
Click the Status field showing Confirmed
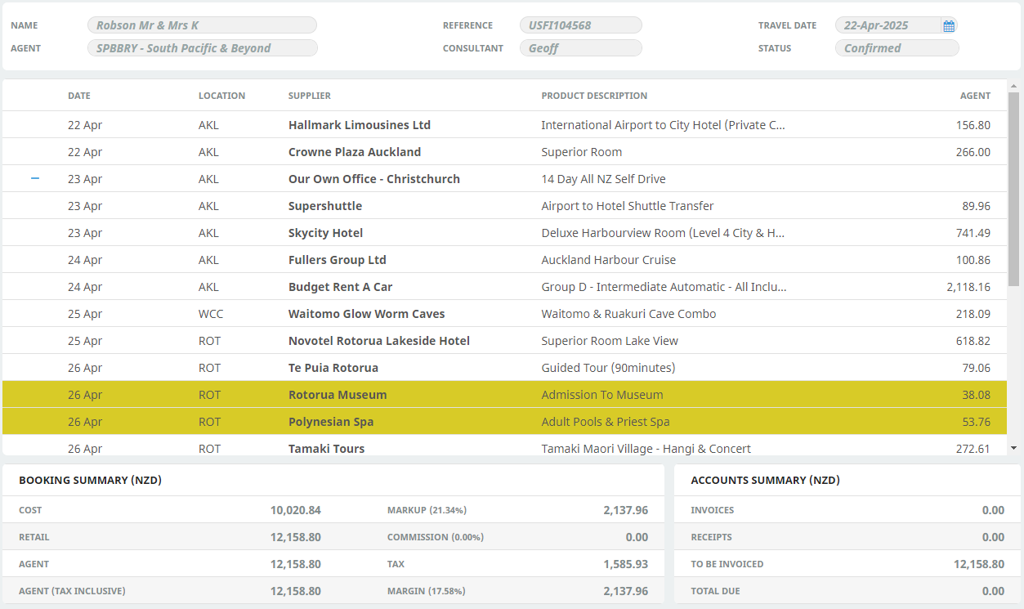point(897,48)
